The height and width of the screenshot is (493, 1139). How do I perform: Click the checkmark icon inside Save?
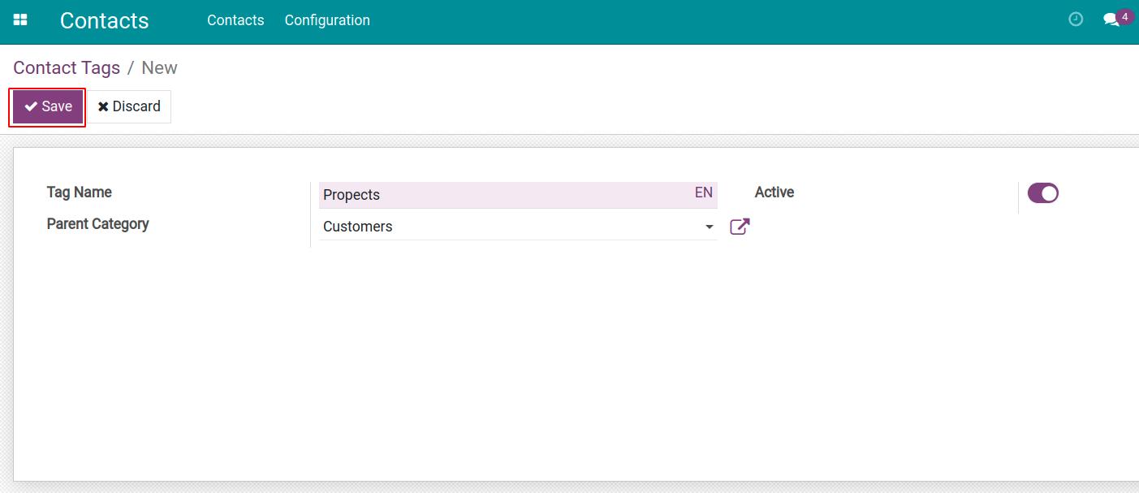click(x=31, y=106)
